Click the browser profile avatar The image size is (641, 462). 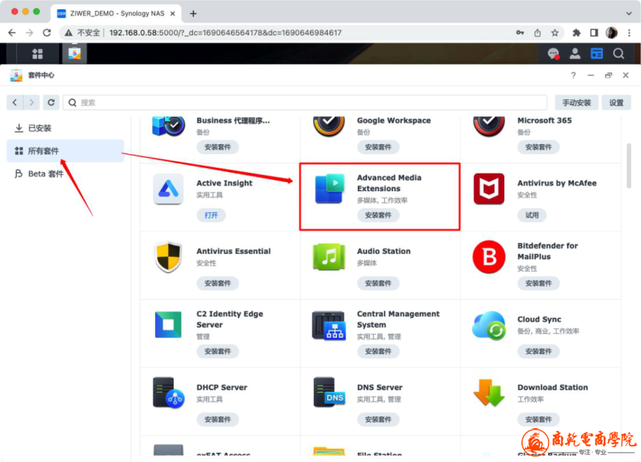pyautogui.click(x=612, y=32)
